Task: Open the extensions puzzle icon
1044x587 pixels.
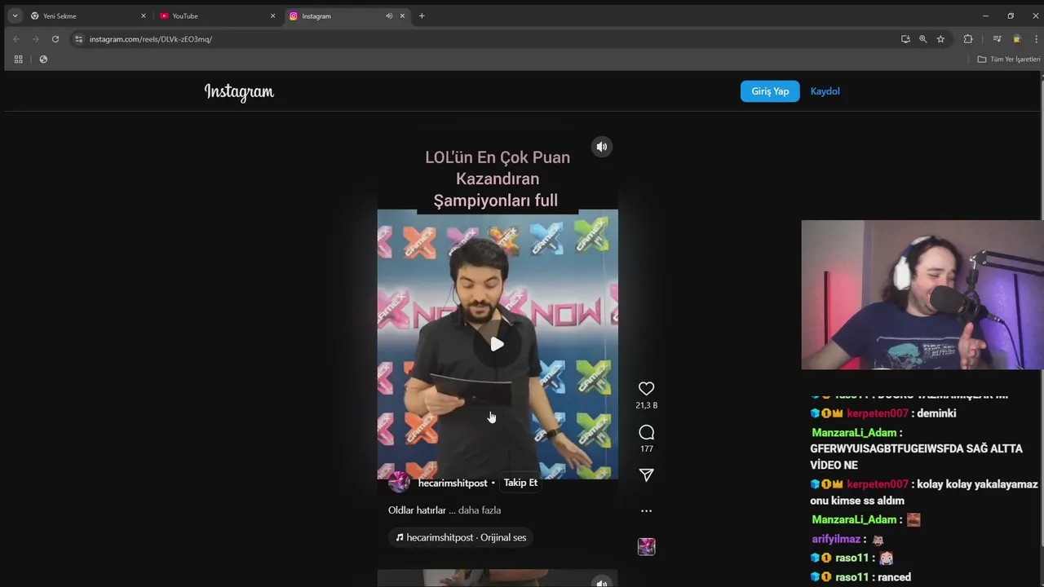Action: pyautogui.click(x=968, y=39)
